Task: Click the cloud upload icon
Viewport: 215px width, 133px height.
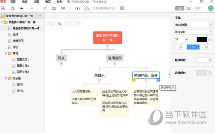Action: 78,9
